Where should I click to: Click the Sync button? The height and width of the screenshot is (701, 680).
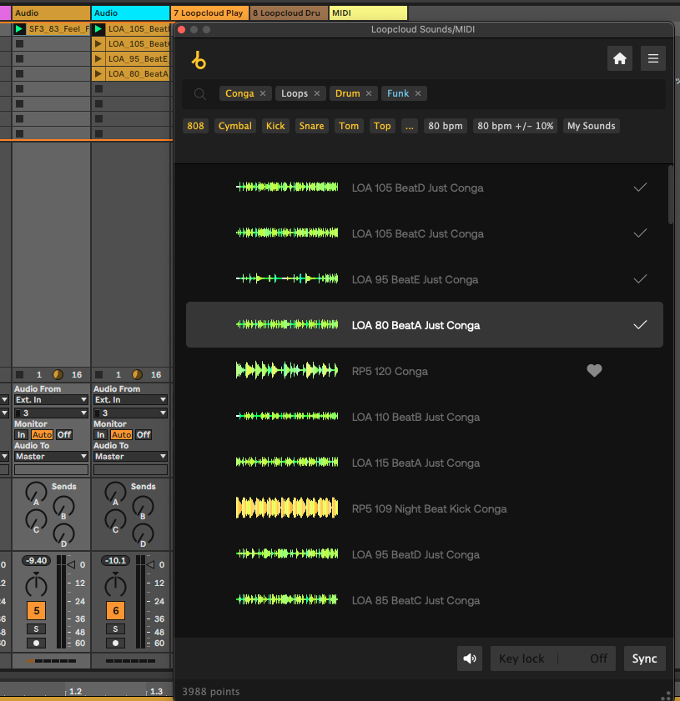coord(644,658)
